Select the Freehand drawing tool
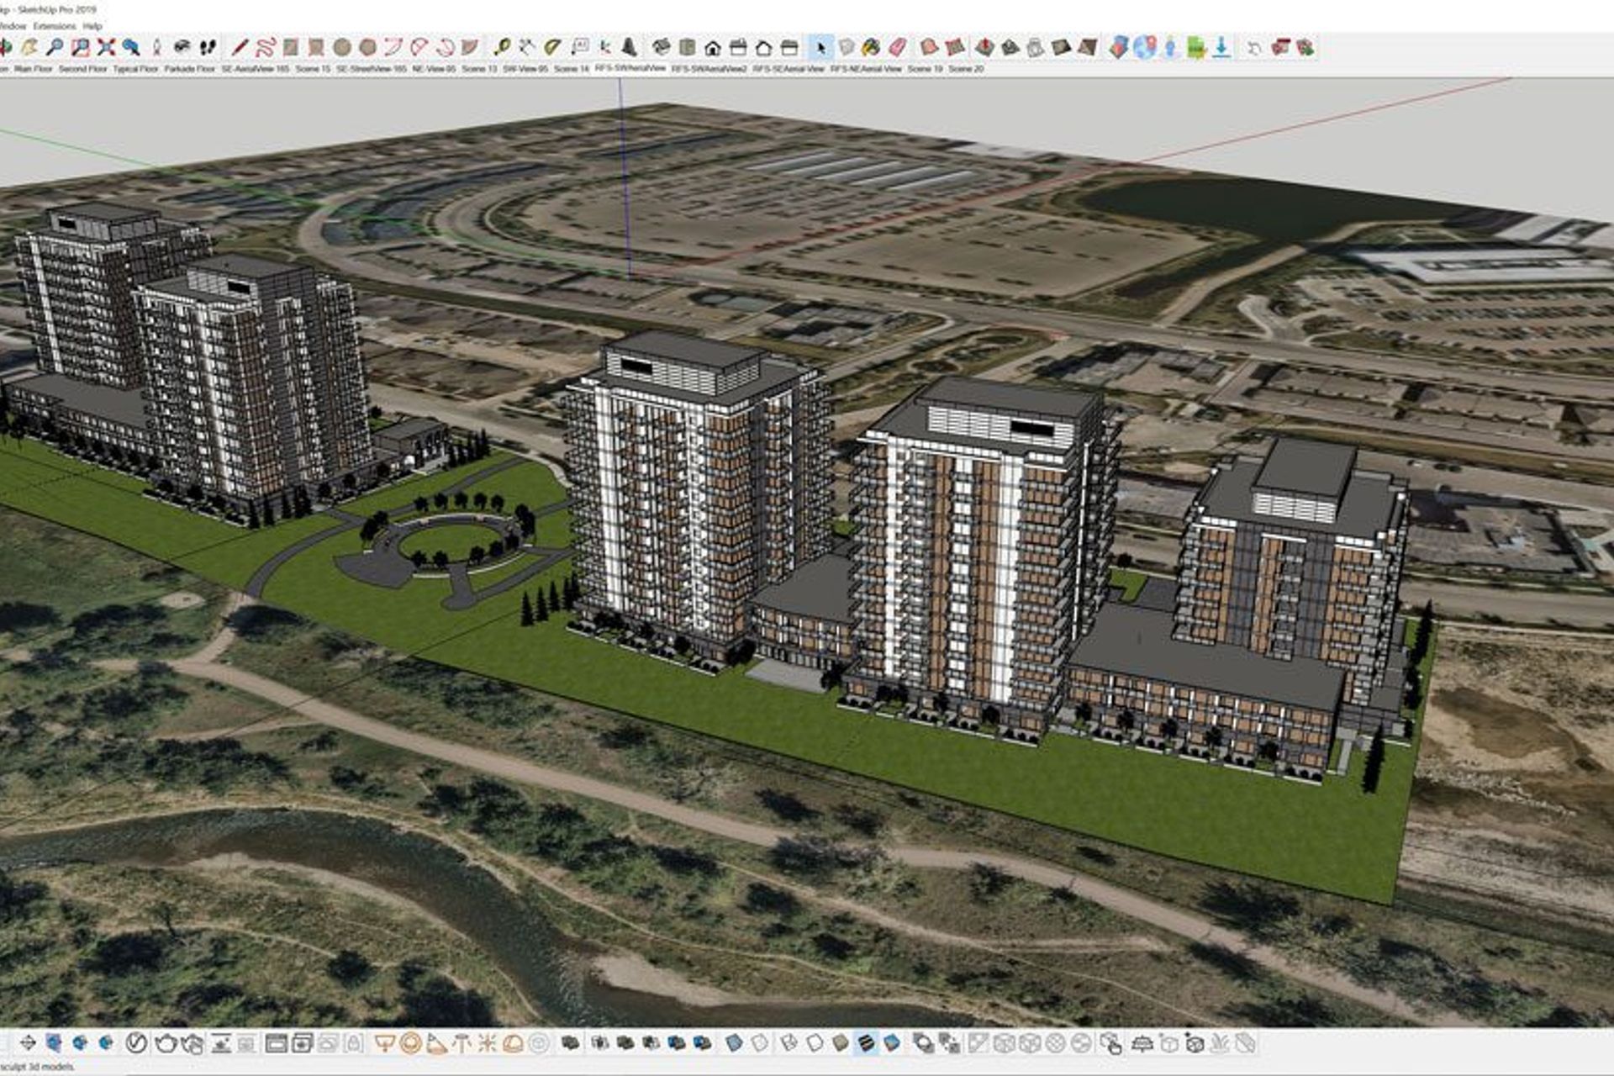1614x1076 pixels. 266,46
